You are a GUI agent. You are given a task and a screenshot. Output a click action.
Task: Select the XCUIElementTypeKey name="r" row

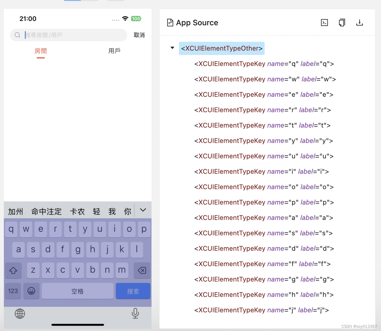tap(263, 110)
